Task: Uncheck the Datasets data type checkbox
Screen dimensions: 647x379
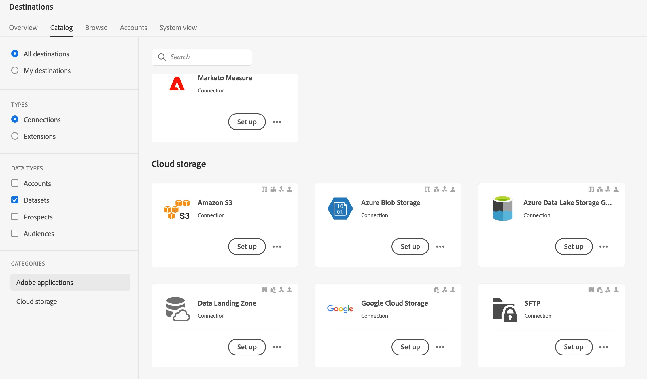Action: (x=15, y=200)
